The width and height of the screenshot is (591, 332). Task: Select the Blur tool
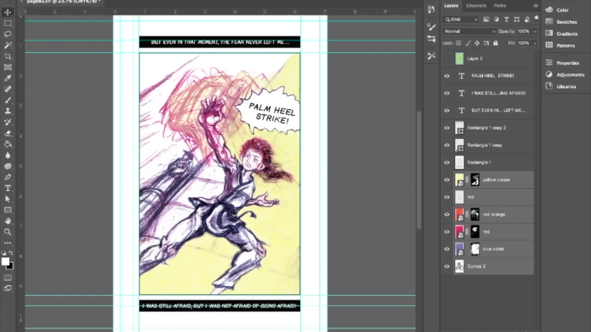[x=8, y=155]
